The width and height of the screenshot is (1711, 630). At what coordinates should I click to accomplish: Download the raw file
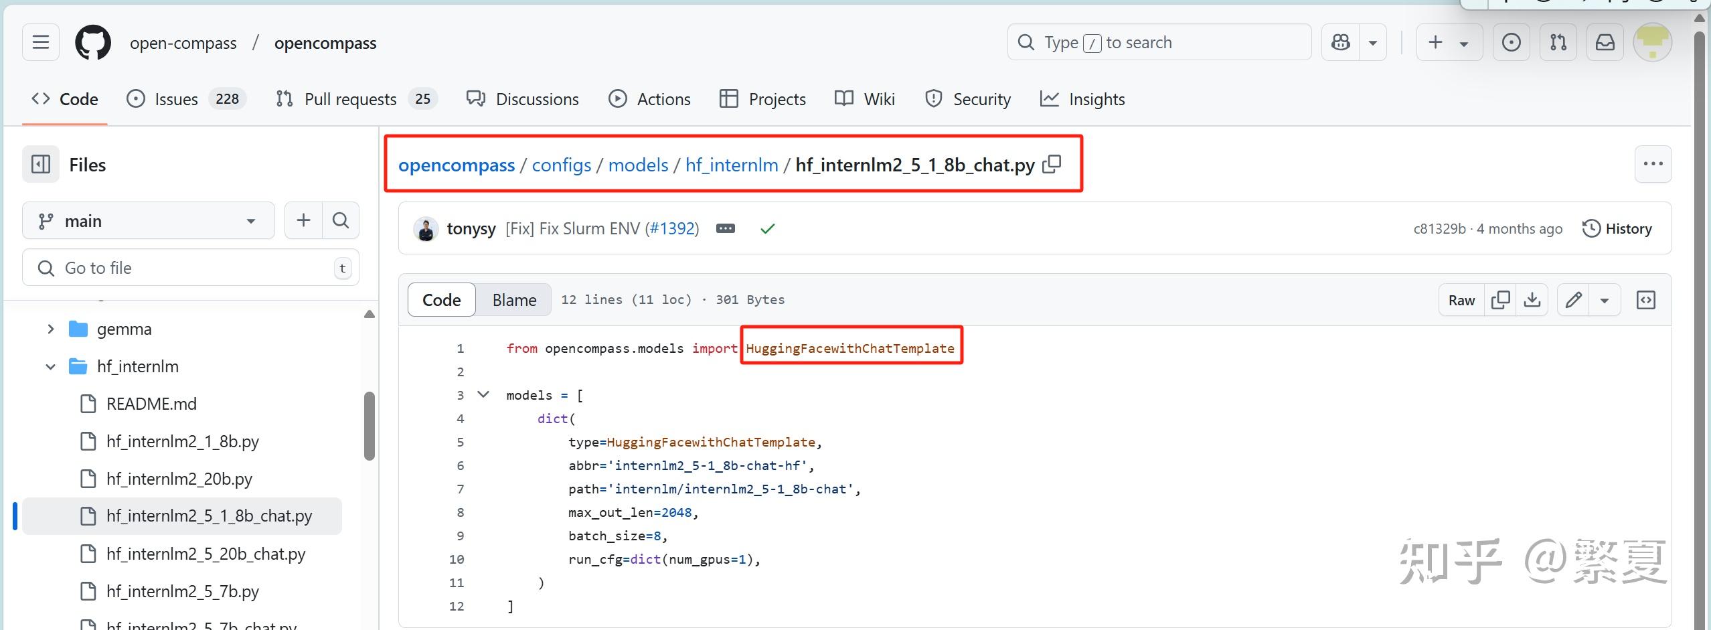(1532, 300)
